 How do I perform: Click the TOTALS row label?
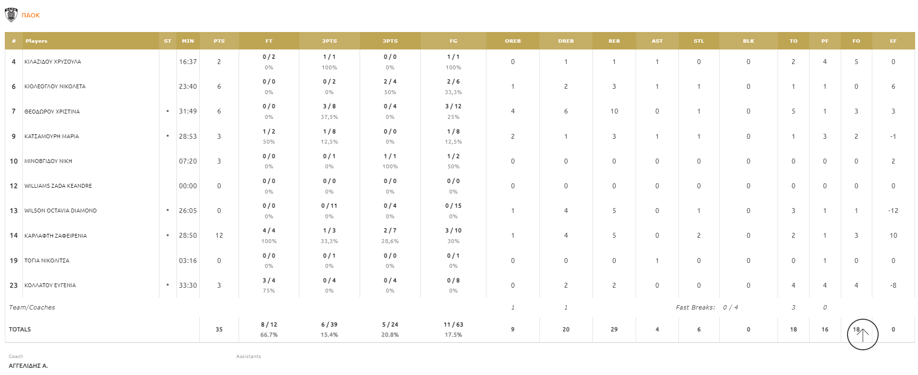point(20,329)
